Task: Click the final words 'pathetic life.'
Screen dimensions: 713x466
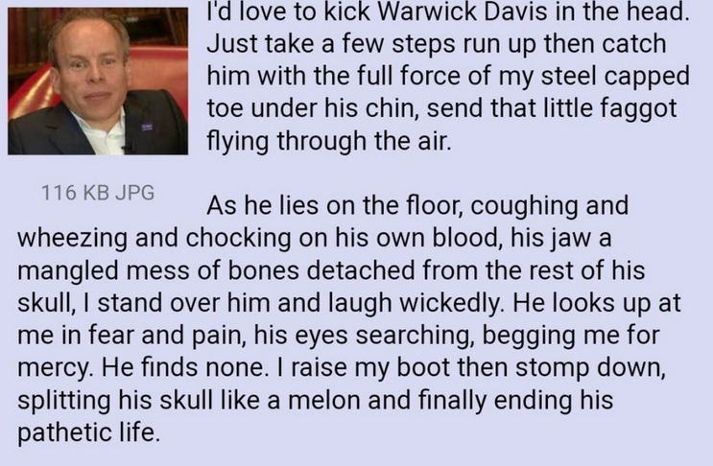Action: tap(89, 432)
